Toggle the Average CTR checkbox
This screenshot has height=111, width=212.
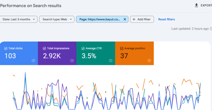coord(83,48)
